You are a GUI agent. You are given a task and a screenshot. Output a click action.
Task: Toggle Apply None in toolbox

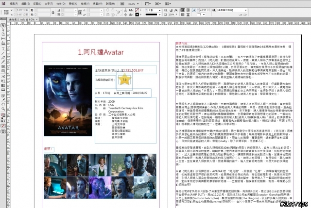click(3, 126)
